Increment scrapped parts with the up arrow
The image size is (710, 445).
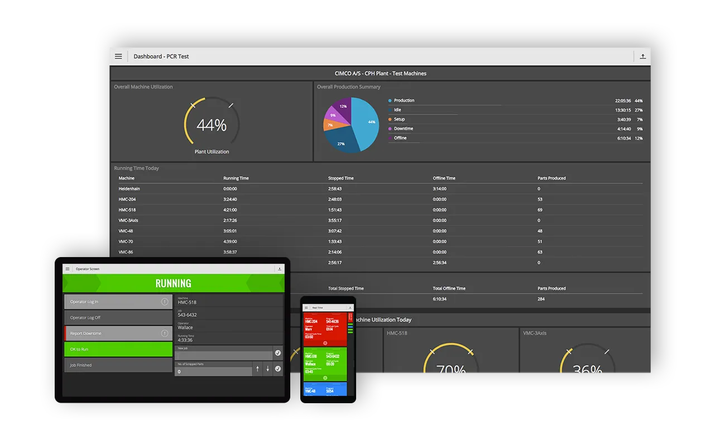click(258, 369)
